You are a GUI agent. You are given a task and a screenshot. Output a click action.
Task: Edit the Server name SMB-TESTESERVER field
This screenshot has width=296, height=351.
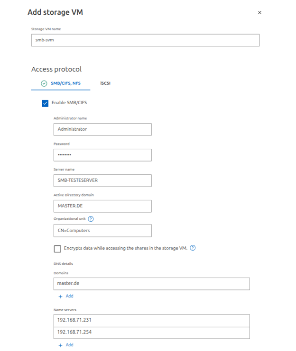[x=102, y=180]
